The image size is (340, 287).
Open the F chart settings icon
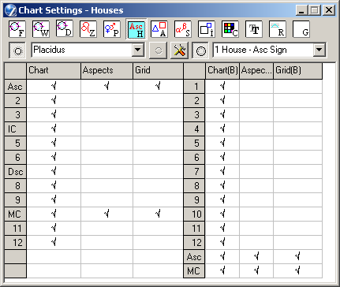[x=17, y=29]
